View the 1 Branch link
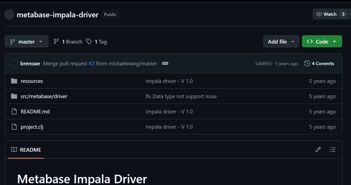The width and height of the screenshot is (351, 185). tap(68, 42)
